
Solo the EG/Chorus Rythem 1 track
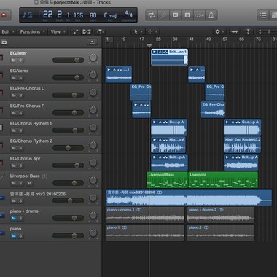pos(20,130)
